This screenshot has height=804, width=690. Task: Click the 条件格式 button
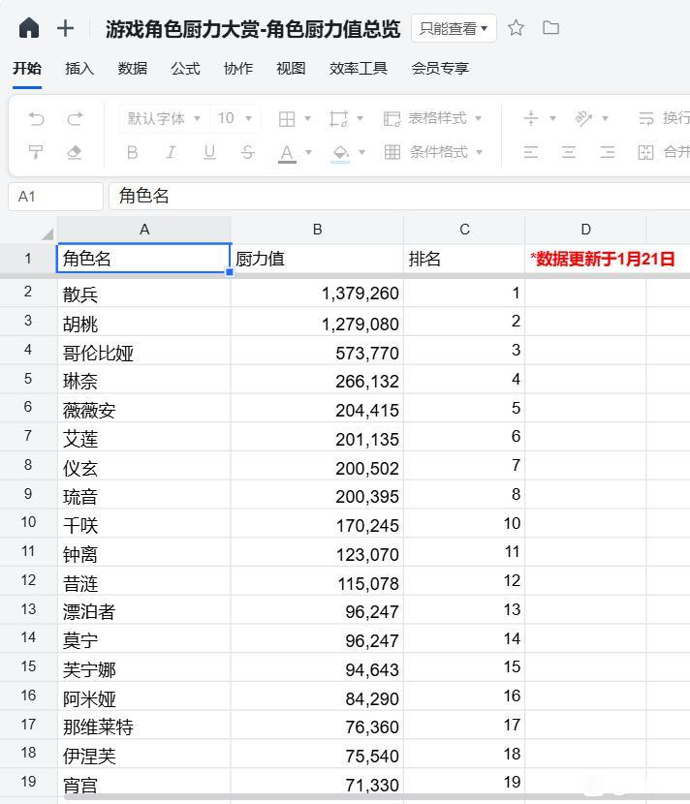tap(433, 152)
